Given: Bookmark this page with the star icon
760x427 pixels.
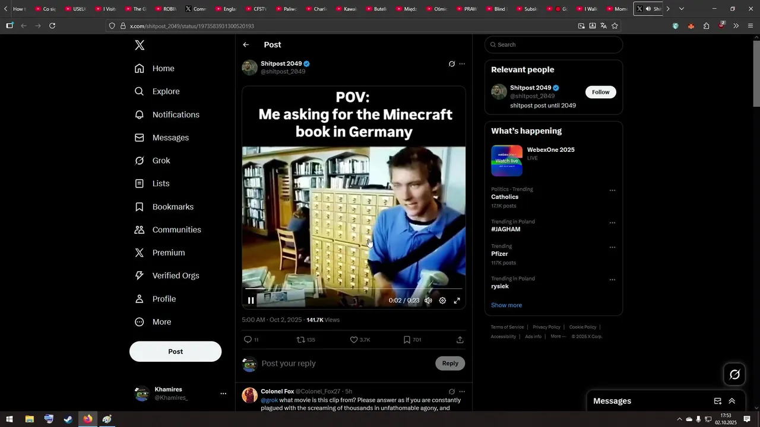Looking at the screenshot, I should [x=615, y=26].
